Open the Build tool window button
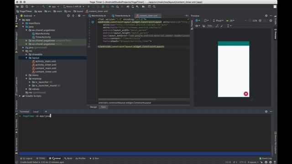The width and height of the screenshot is (292, 164). [x=68, y=159]
